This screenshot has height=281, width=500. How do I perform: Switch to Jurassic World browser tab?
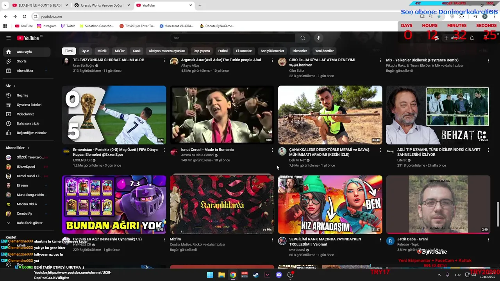click(x=102, y=5)
